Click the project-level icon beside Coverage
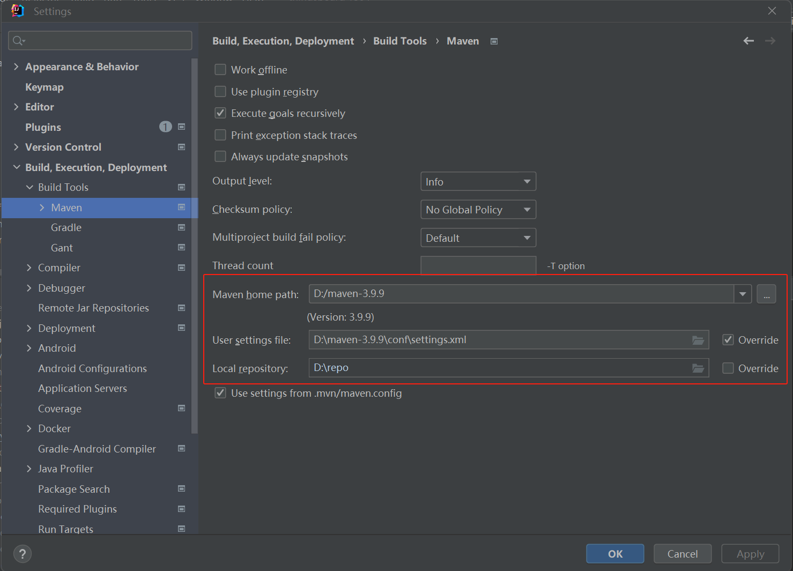 [x=181, y=409]
